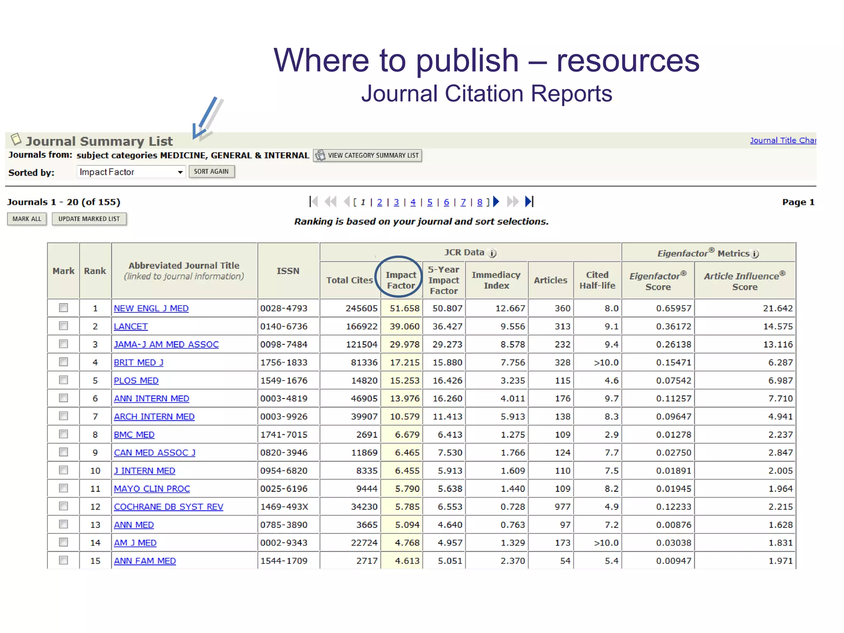Open the BMC MED journal link
This screenshot has height=633, width=844.
[x=134, y=434]
